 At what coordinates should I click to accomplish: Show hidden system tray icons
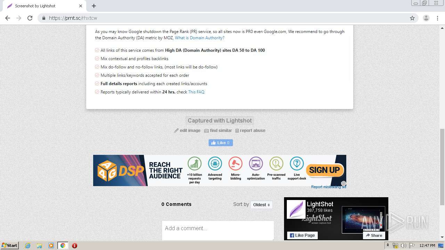tap(388, 245)
